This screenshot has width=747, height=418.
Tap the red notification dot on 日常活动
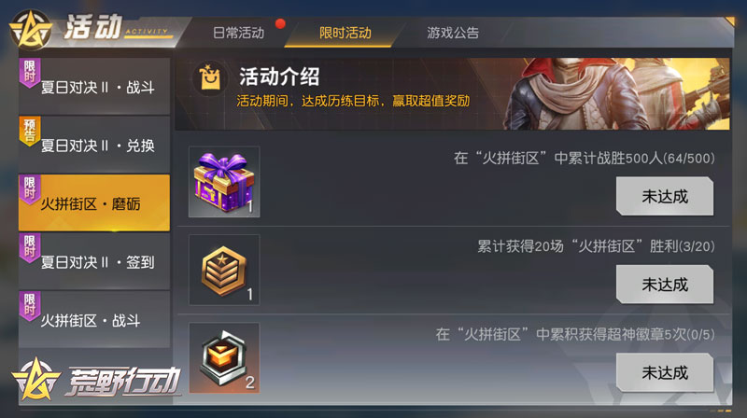[280, 23]
